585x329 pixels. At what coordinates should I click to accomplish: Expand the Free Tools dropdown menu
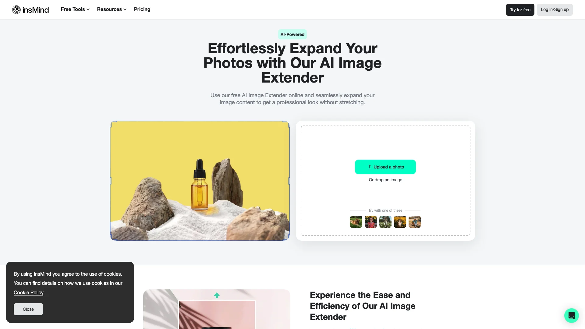[75, 9]
